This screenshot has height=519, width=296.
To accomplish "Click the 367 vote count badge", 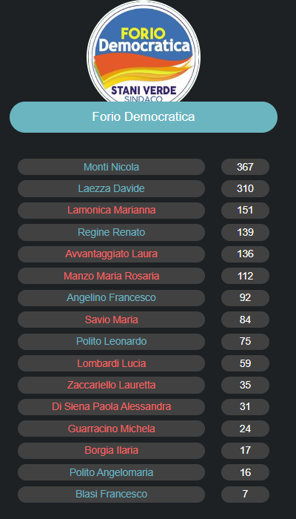I will click(245, 167).
